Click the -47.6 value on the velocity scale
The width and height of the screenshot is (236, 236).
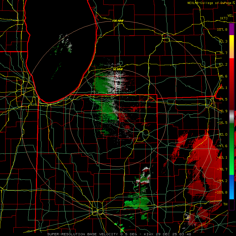click(x=222, y=146)
